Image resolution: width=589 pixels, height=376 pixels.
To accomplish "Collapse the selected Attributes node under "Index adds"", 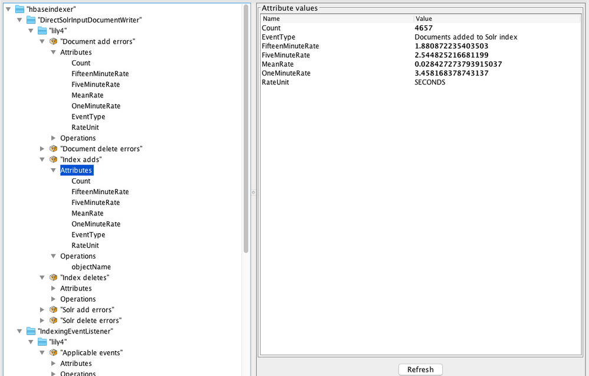I will [x=53, y=171].
